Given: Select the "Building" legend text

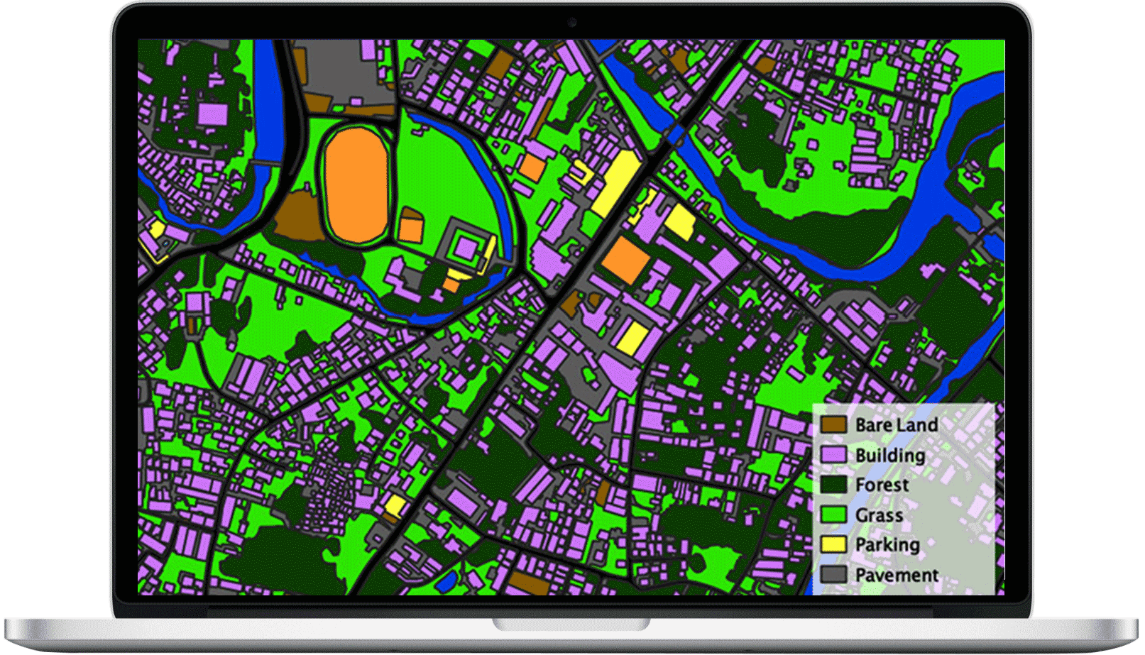Looking at the screenshot, I should click(x=890, y=455).
